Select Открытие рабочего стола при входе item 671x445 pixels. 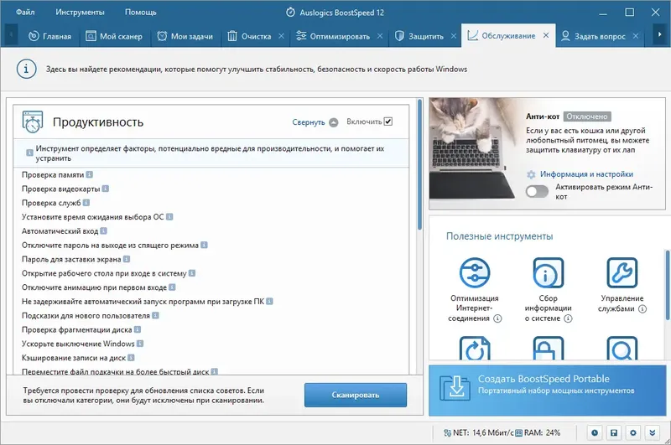coord(104,273)
